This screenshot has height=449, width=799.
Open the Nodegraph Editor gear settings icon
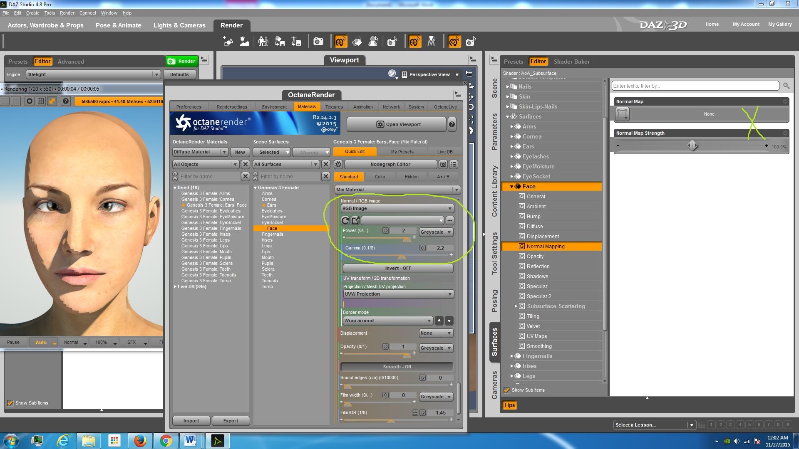point(338,165)
